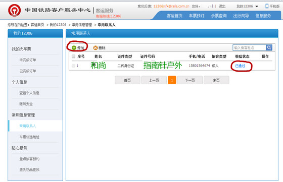Tick the select-all checkbox in table header
The width and height of the screenshot is (283, 182).
click(73, 56)
